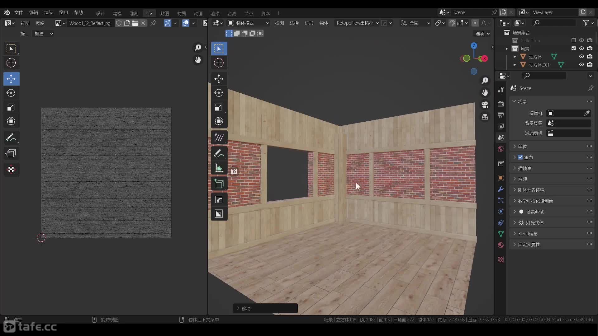
Task: Disable render camera icon for 立方体
Action: pos(590,57)
